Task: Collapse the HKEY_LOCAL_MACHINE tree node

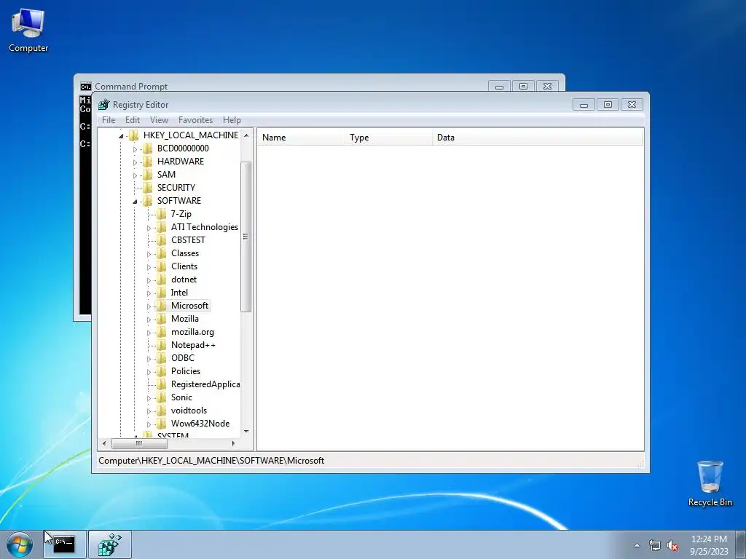Action: point(122,136)
